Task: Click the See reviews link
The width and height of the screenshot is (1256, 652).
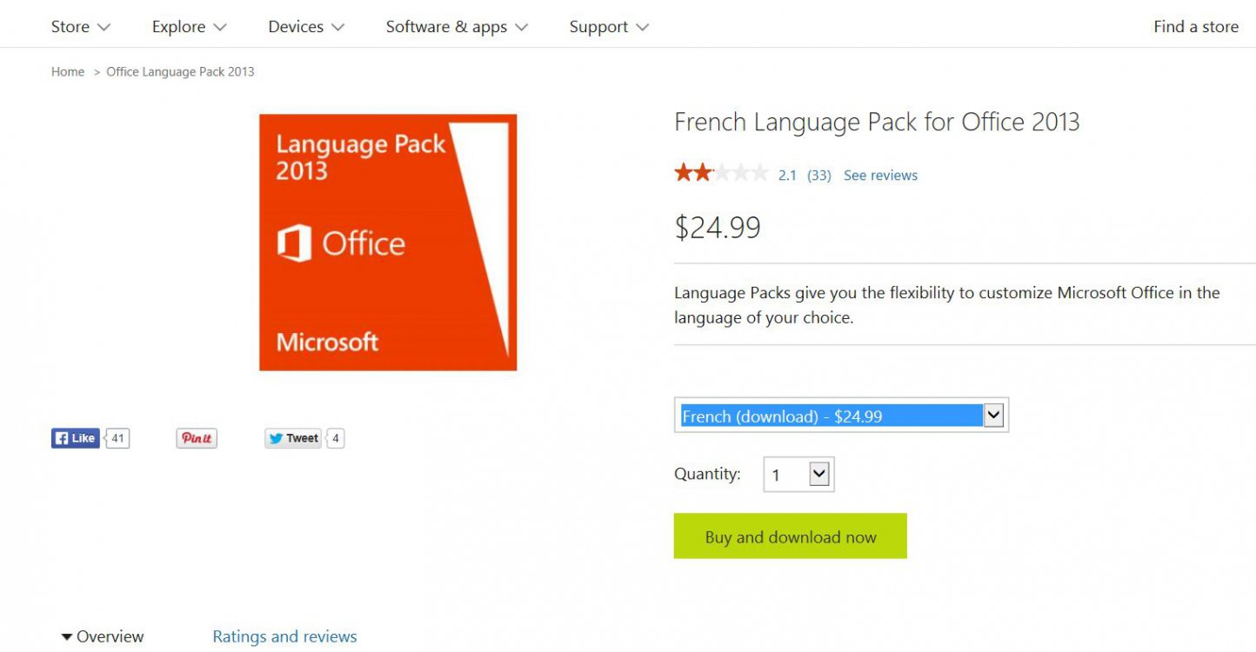Action: pyautogui.click(x=880, y=175)
